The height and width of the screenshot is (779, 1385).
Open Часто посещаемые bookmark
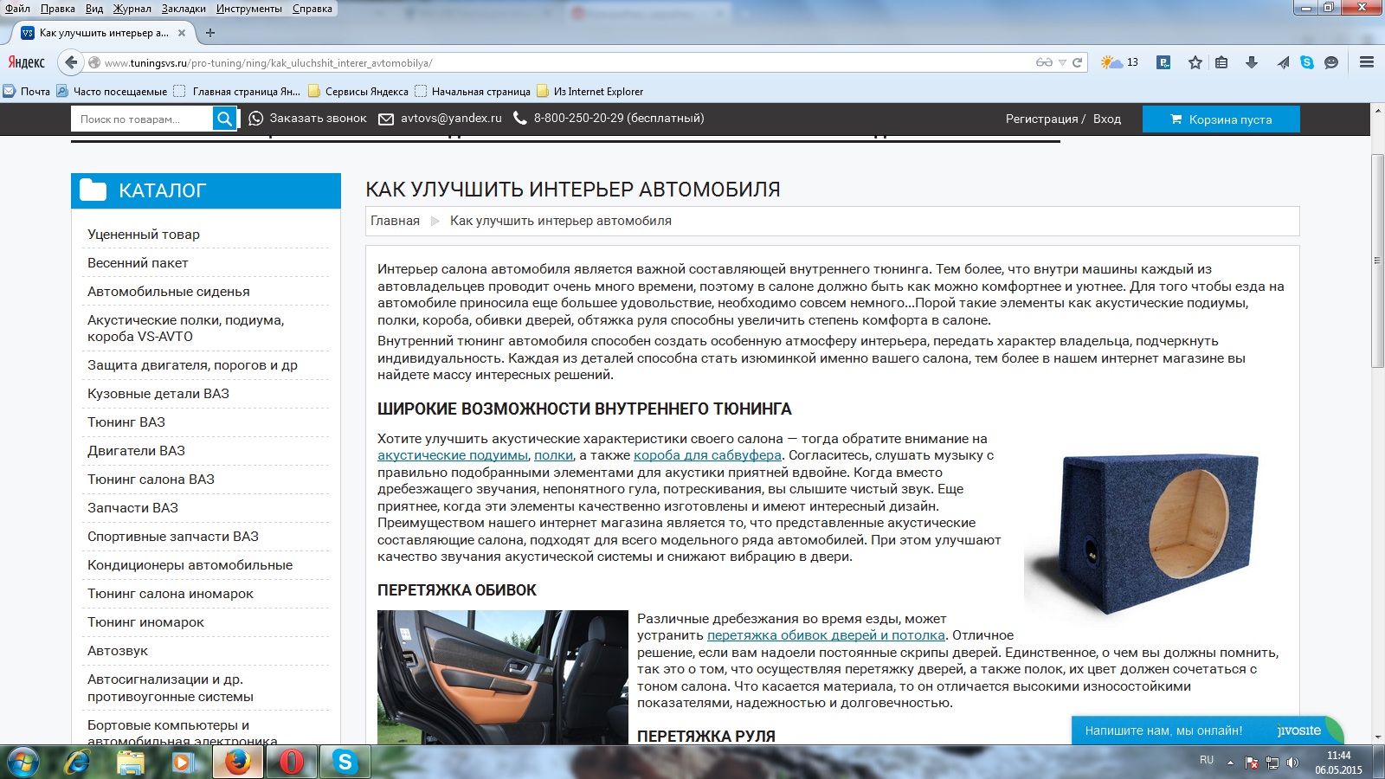[x=112, y=91]
